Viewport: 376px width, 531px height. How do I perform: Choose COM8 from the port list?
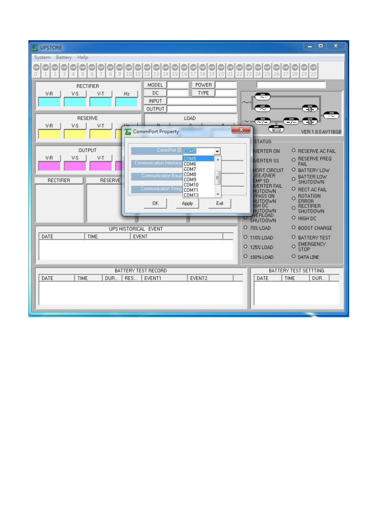click(x=199, y=174)
